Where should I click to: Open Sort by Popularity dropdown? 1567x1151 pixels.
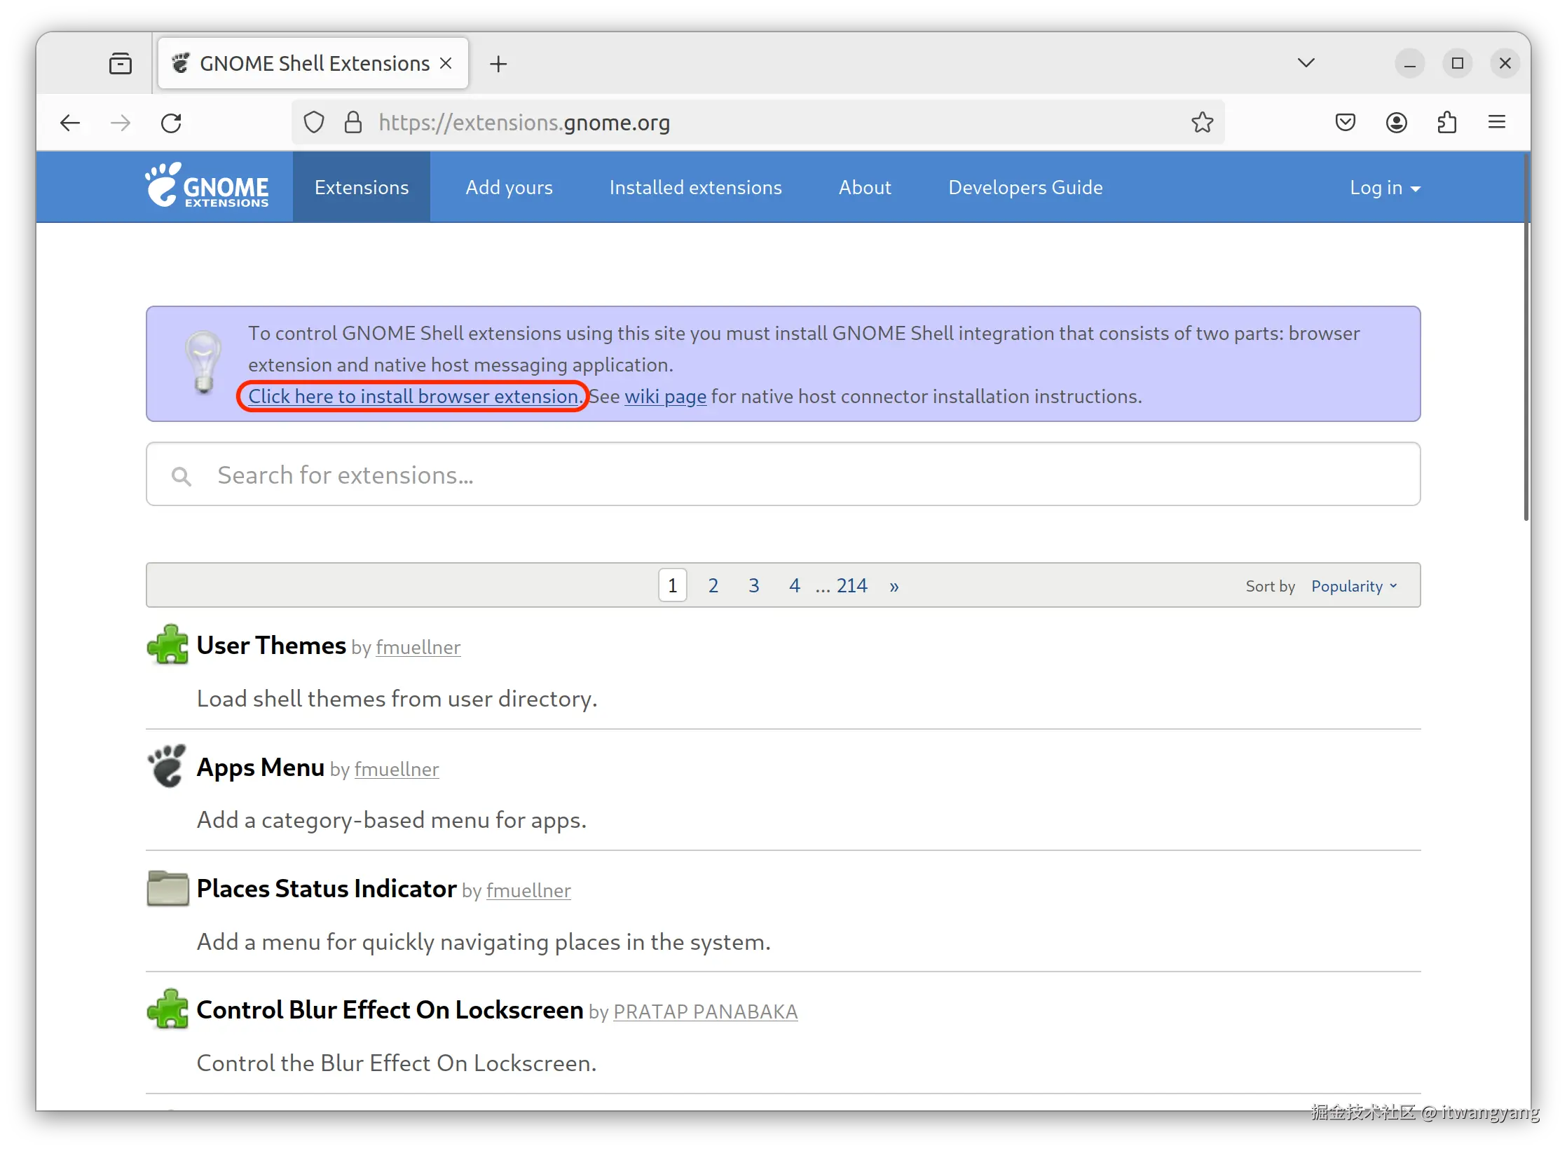pos(1353,586)
